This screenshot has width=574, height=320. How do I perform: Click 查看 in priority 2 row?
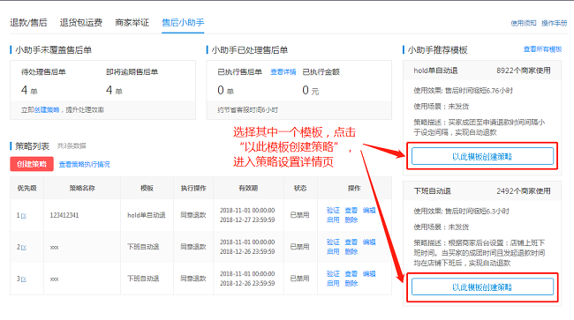pyautogui.click(x=351, y=242)
